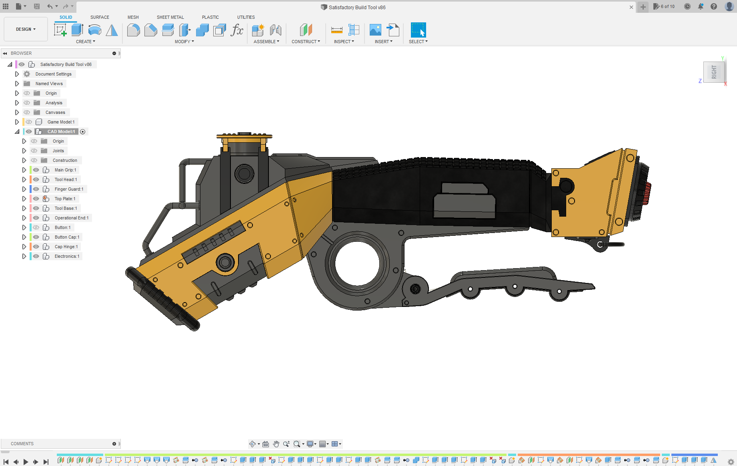Open the MODIFY menu label
737x466 pixels.
[184, 42]
